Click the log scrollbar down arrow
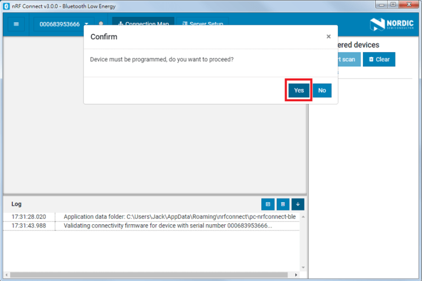422x281 pixels. [x=303, y=268]
